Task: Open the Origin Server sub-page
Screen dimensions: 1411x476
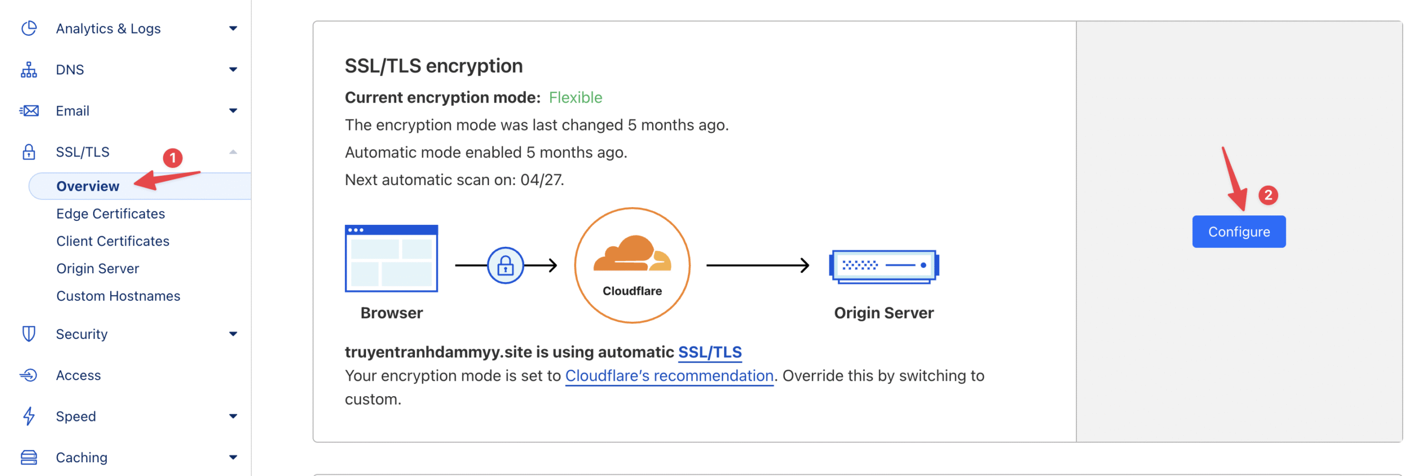Action: click(98, 269)
